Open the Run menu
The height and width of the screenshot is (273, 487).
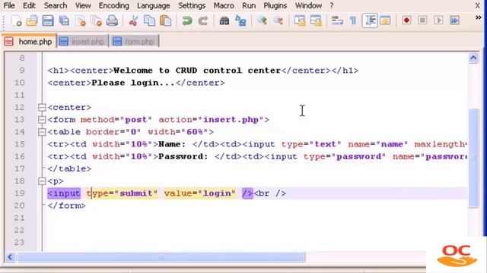[x=249, y=5]
